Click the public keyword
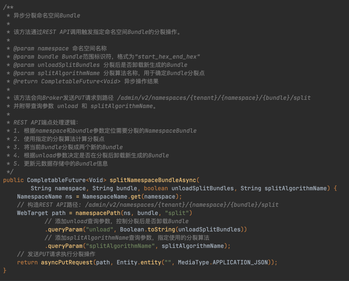 pyautogui.click(x=13, y=180)
